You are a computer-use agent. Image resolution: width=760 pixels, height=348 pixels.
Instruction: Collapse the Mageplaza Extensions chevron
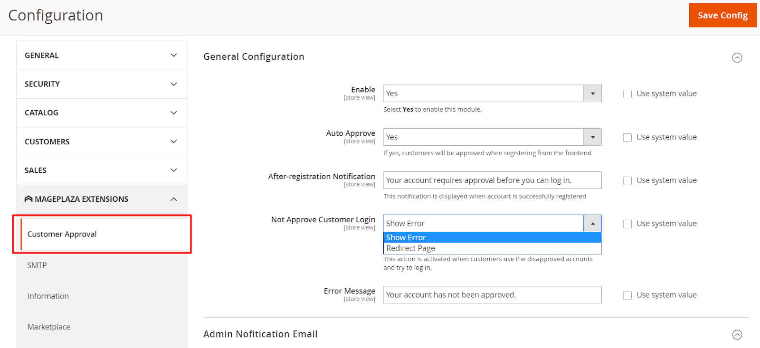174,199
